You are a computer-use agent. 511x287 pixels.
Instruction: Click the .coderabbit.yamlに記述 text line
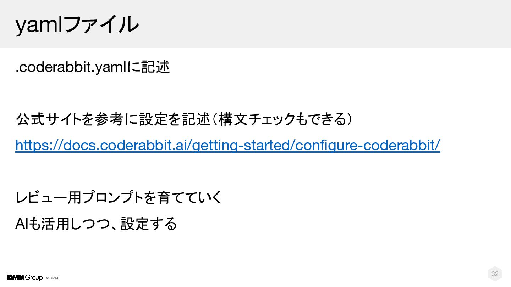(93, 67)
